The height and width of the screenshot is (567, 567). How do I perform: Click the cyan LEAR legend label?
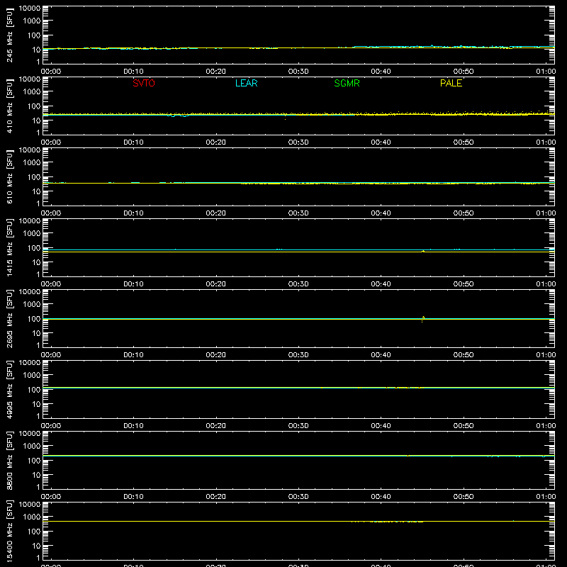246,83
